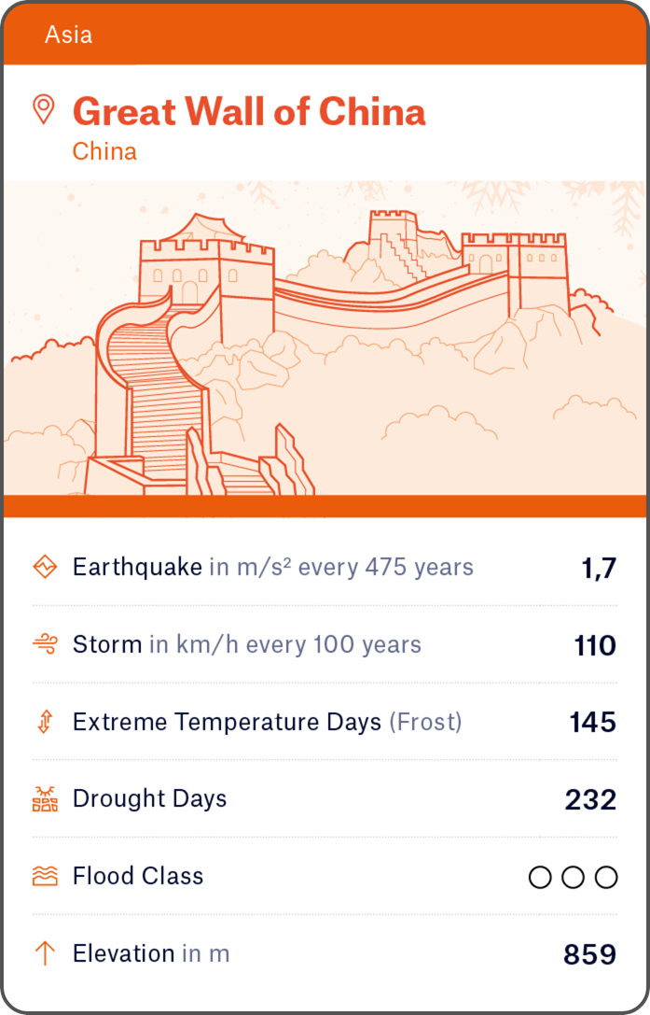This screenshot has height=1015, width=650.
Task: Click the frost days value 145
Action: click(593, 722)
